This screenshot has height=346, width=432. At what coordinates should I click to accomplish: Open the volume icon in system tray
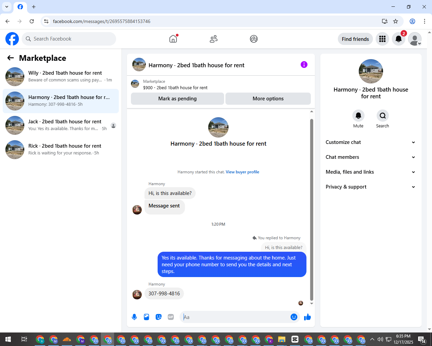(380, 339)
